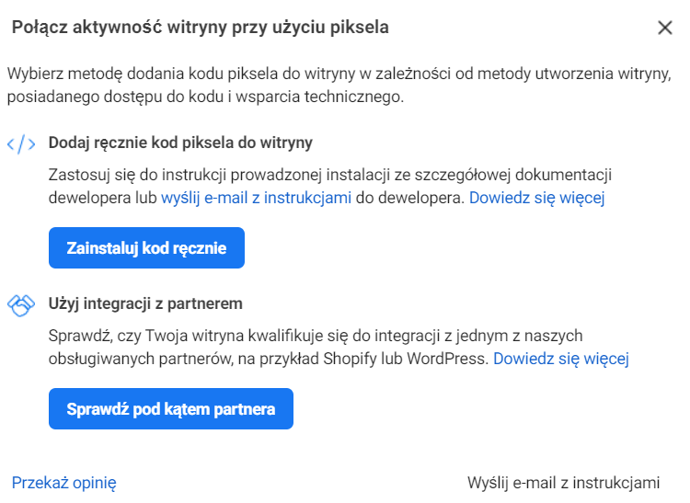The height and width of the screenshot is (503, 690).
Task: Click the handshake partner integration icon
Action: (21, 304)
